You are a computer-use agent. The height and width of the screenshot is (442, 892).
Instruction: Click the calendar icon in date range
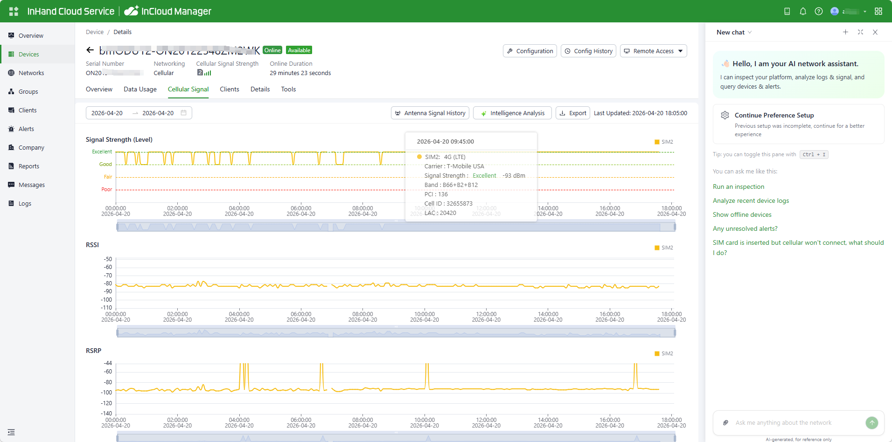coord(184,113)
